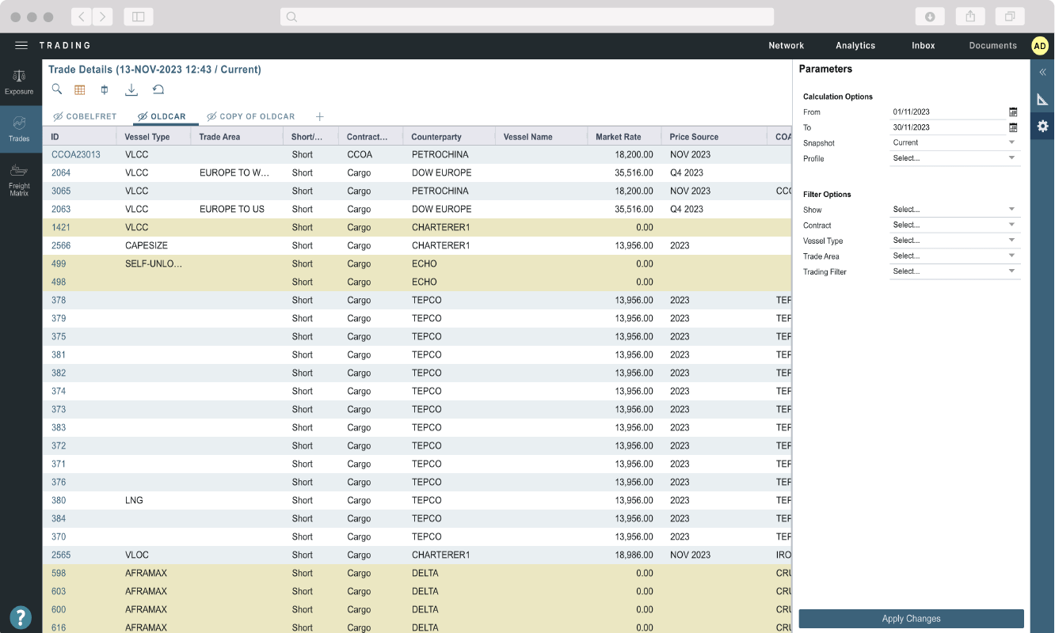Toggle the orange grid view icon
The width and height of the screenshot is (1055, 633).
pos(80,90)
